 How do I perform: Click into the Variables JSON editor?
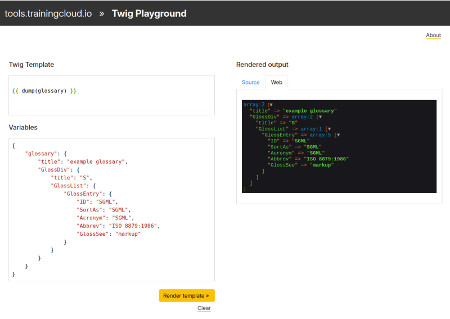click(111, 210)
